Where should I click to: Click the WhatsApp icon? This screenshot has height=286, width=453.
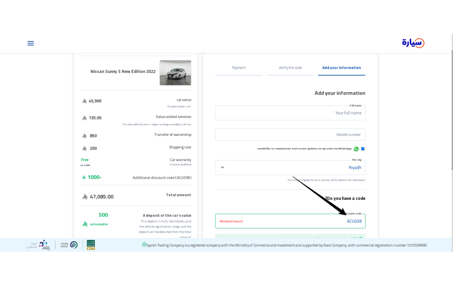[356, 149]
